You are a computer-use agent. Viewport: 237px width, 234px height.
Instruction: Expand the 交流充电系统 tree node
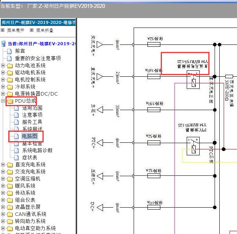point(3,172)
